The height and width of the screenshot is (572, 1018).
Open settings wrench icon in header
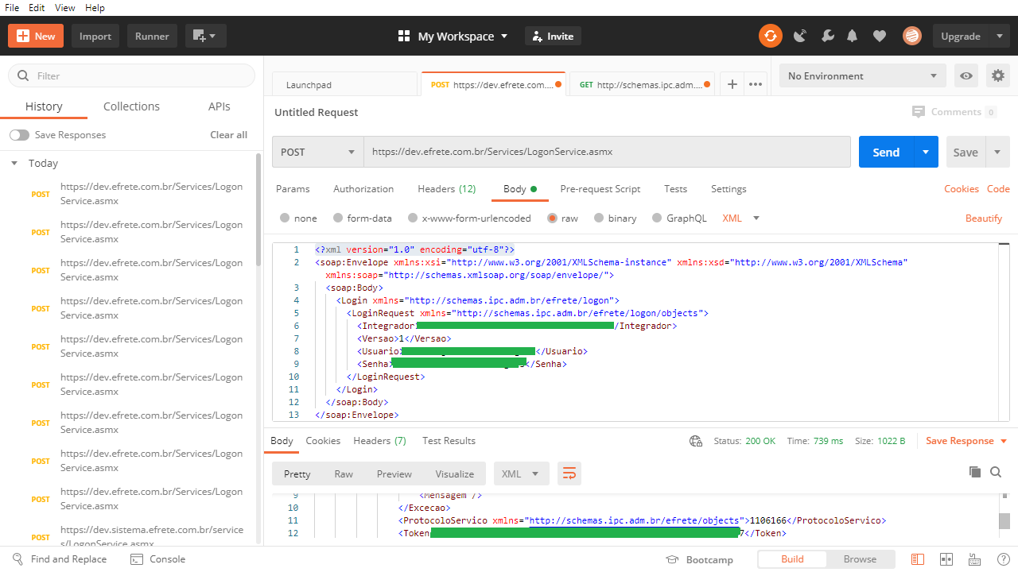point(827,36)
